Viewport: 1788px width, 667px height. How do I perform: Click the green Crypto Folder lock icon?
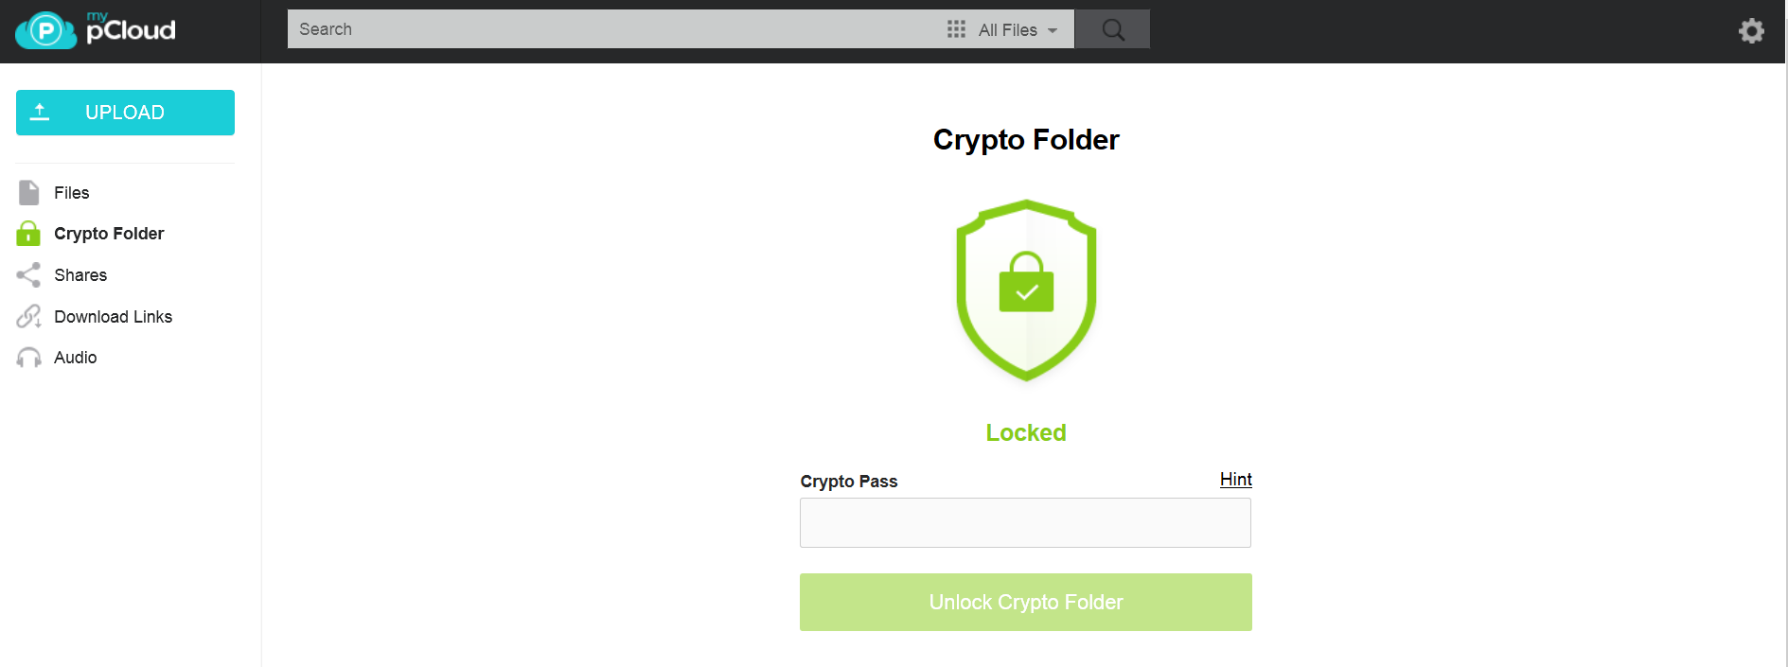pos(28,234)
